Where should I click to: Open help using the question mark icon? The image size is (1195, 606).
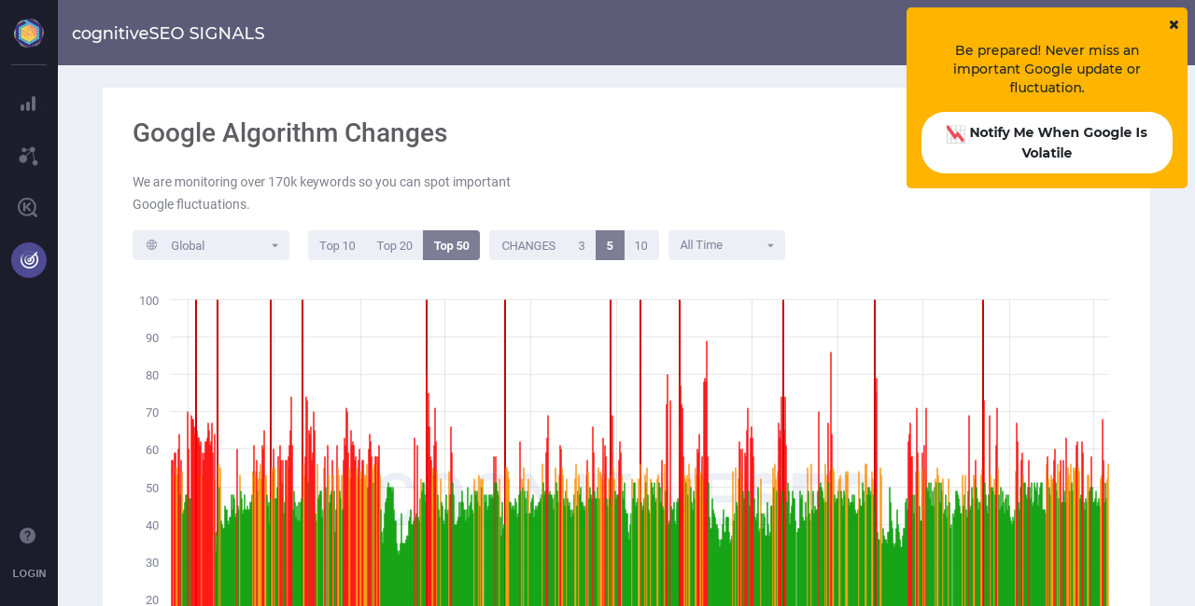26,535
